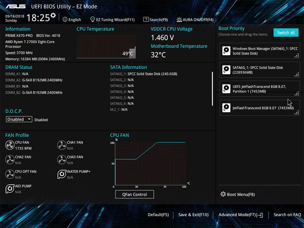
Task: Click the UEFI JetFlashTranscend disk icon
Action: tap(226, 89)
